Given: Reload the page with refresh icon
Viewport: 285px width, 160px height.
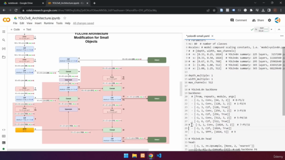Looking at the screenshot, I should pyautogui.click(x=16, y=10).
